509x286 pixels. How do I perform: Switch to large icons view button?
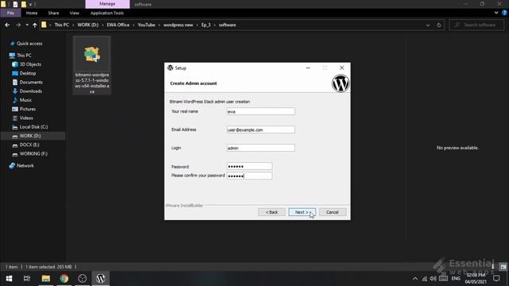pos(503,267)
